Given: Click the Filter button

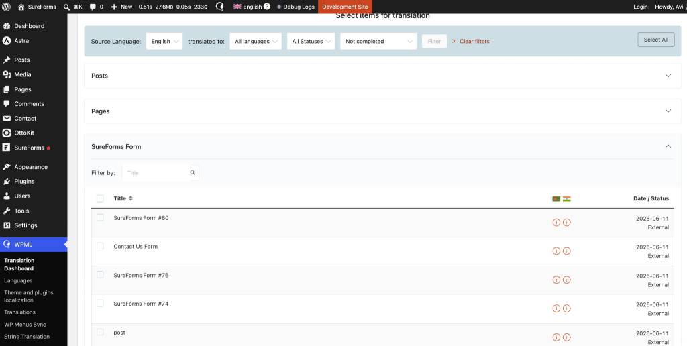Looking at the screenshot, I should 434,41.
